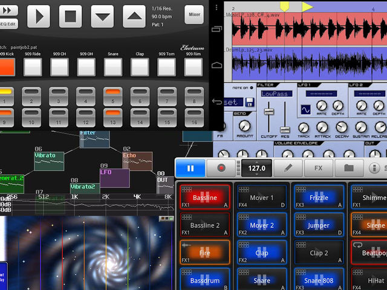Viewport: 387px width, 290px height.
Task: Click the LFO 1 DEPTH knob
Action: pos(338,106)
